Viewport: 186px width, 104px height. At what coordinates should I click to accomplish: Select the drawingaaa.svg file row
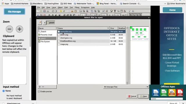(92, 38)
